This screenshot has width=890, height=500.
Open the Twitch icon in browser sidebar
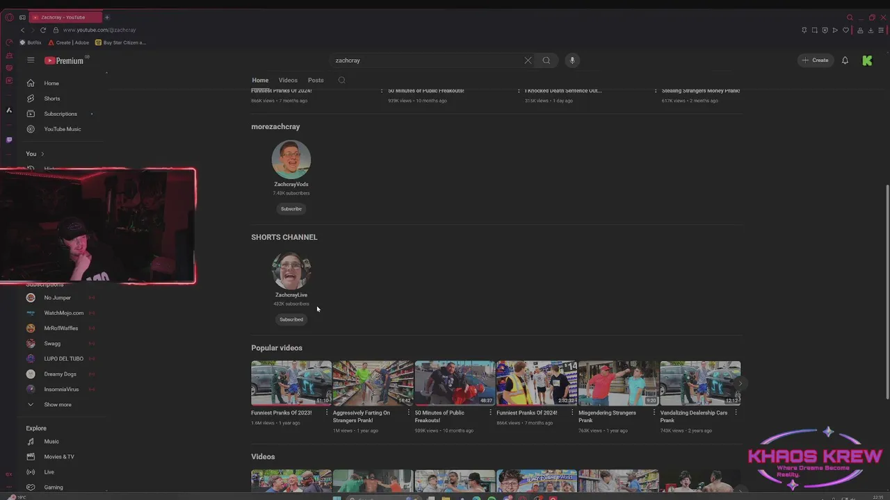coord(9,140)
